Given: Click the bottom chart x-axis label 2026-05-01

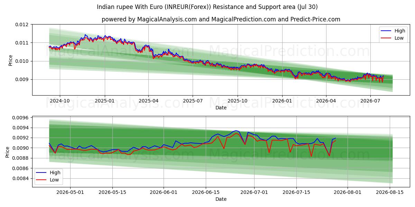Looking at the screenshot, I should click(70, 193).
